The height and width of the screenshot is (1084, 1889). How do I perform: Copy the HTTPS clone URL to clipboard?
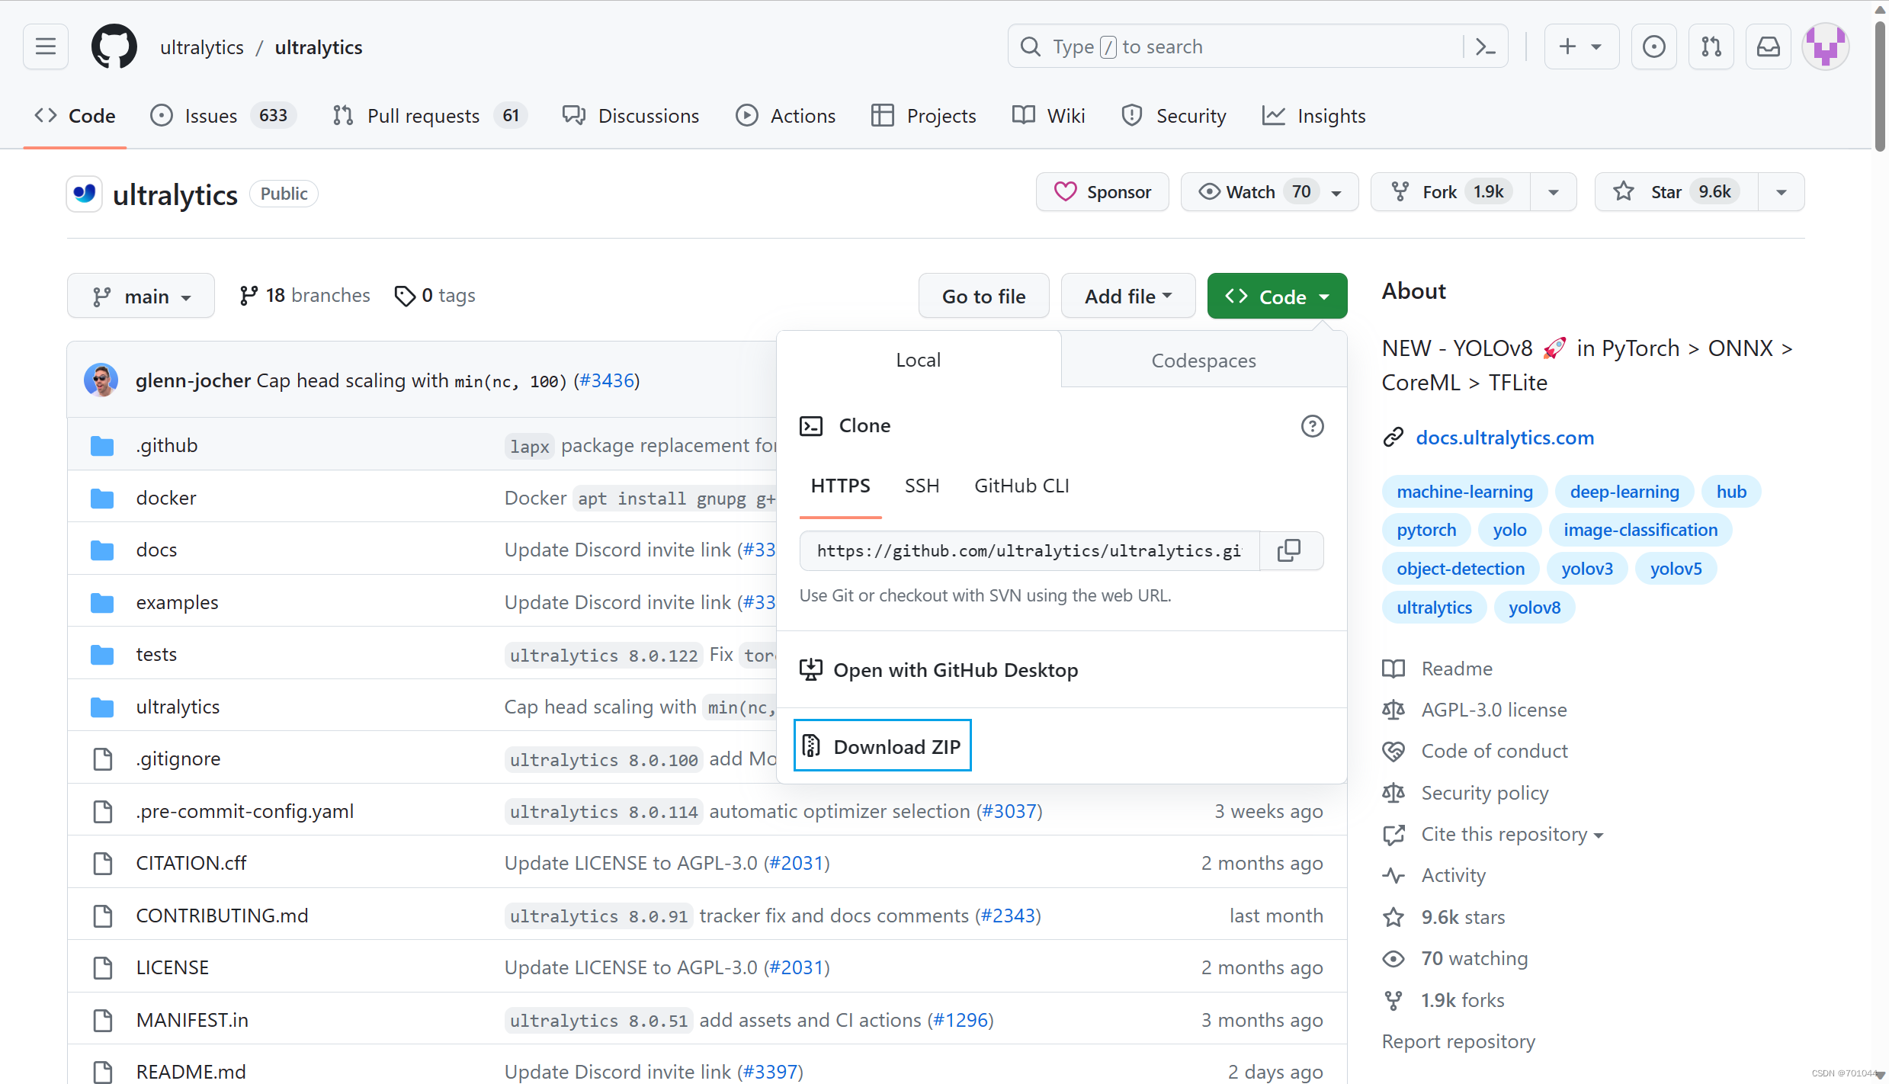pyautogui.click(x=1289, y=550)
